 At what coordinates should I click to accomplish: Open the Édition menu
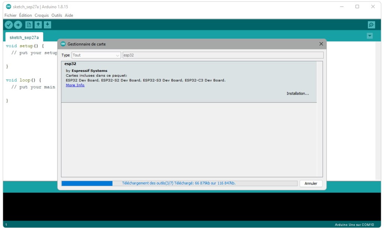point(25,15)
